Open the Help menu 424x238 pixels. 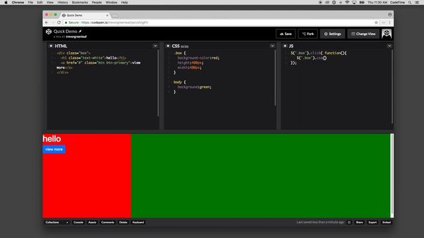tap(125, 3)
